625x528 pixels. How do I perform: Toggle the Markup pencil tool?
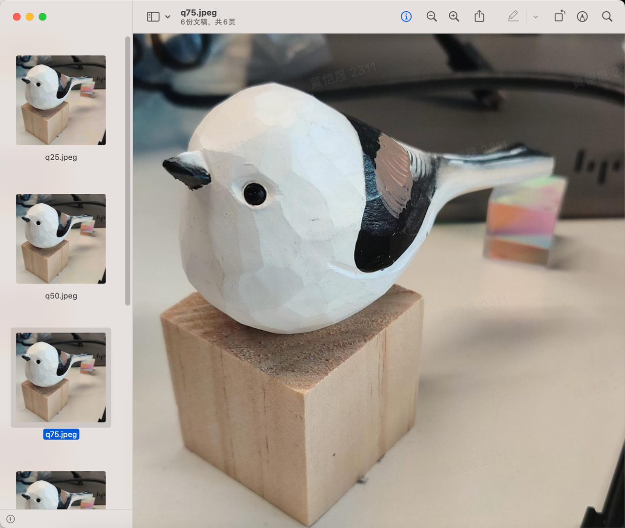coord(513,17)
